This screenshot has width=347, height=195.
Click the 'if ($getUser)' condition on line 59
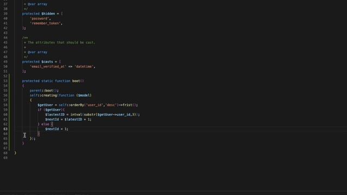coord(50,110)
